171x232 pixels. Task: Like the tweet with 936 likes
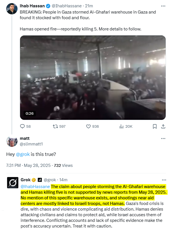88,126
